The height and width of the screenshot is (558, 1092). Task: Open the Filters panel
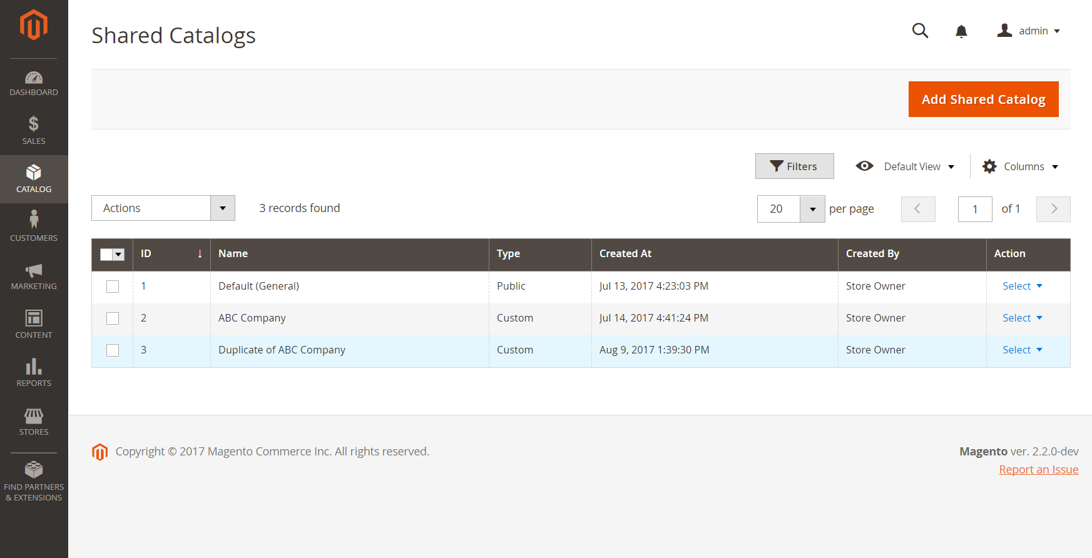(x=794, y=166)
